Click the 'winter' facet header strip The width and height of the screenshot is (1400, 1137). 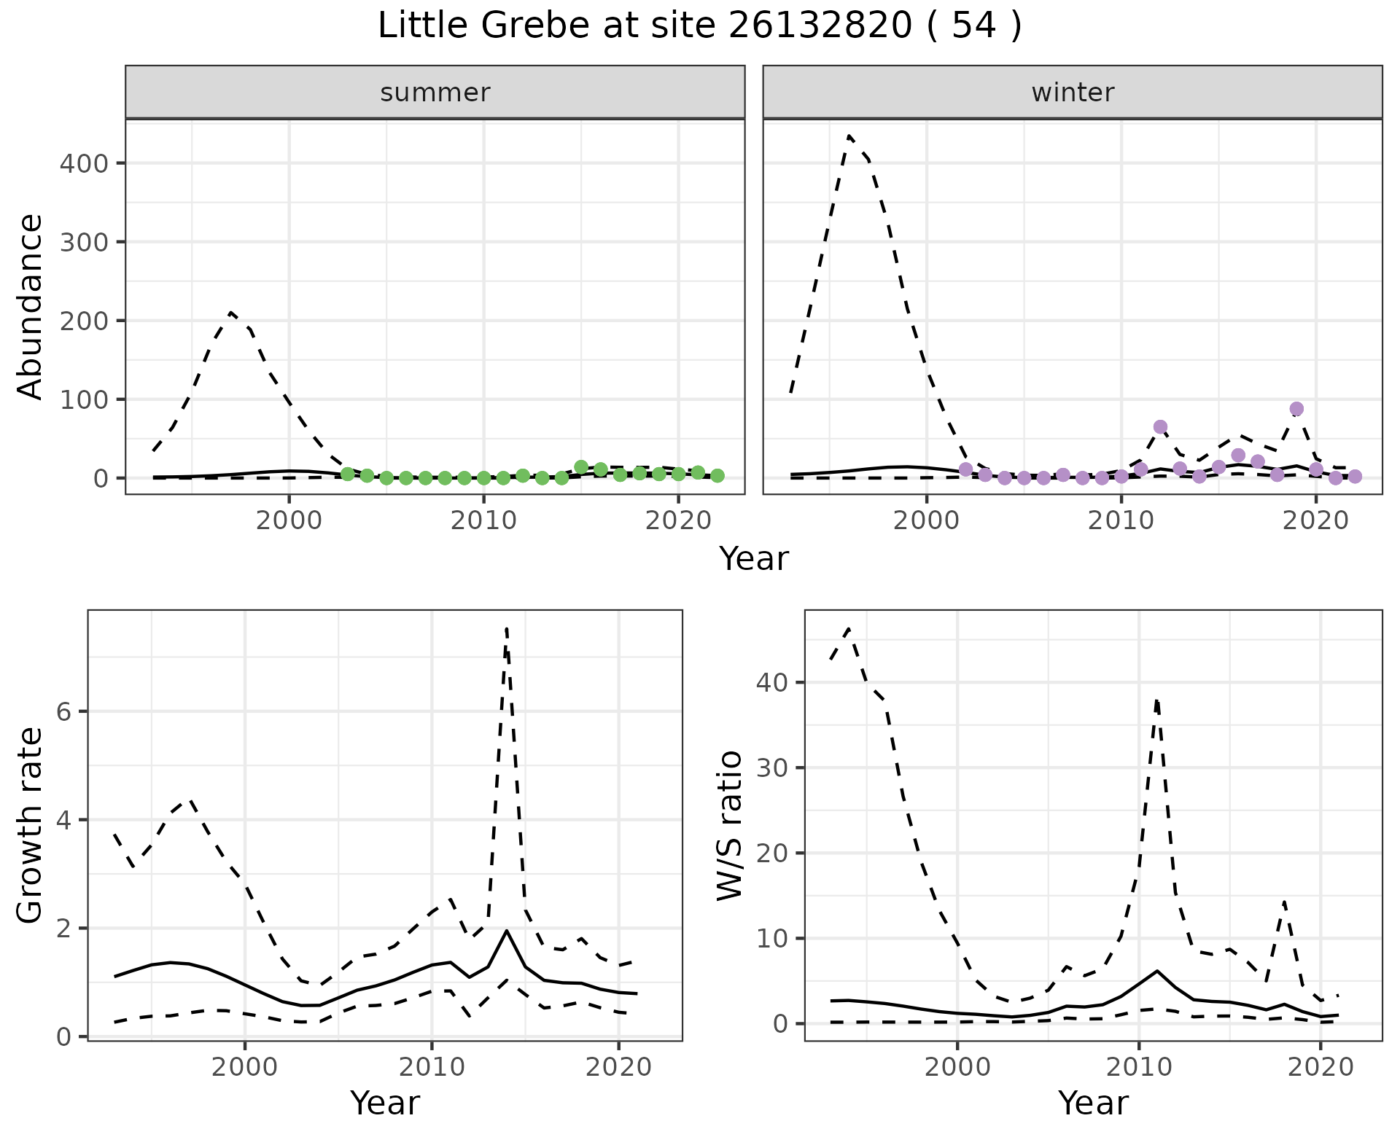point(1072,93)
